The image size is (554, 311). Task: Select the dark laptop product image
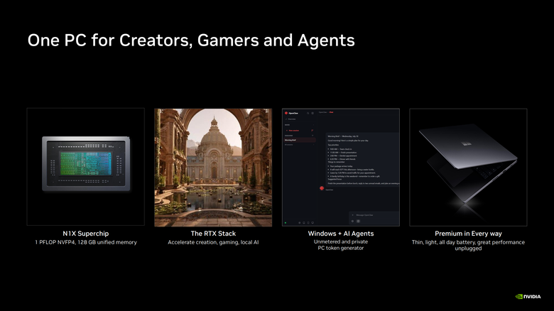468,167
